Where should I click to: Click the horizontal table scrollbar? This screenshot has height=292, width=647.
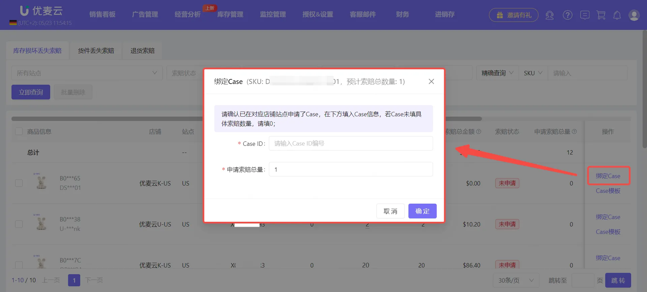point(247,119)
